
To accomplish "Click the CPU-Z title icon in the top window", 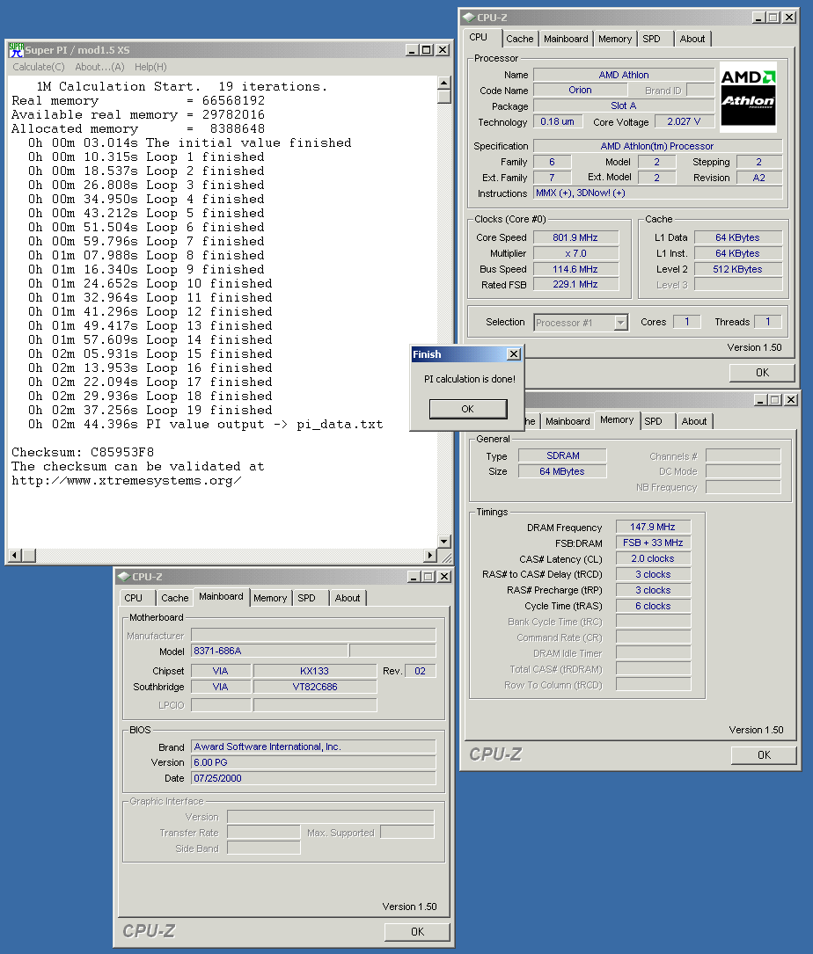I will [468, 17].
